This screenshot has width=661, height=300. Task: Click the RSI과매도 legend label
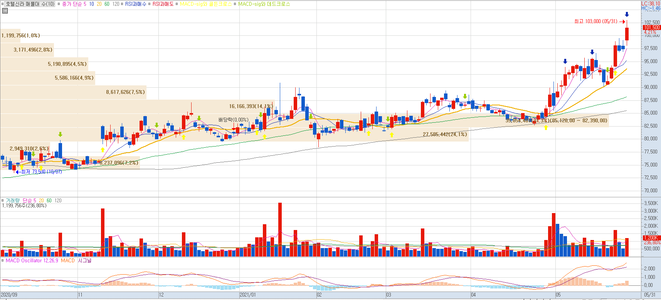[x=163, y=4]
